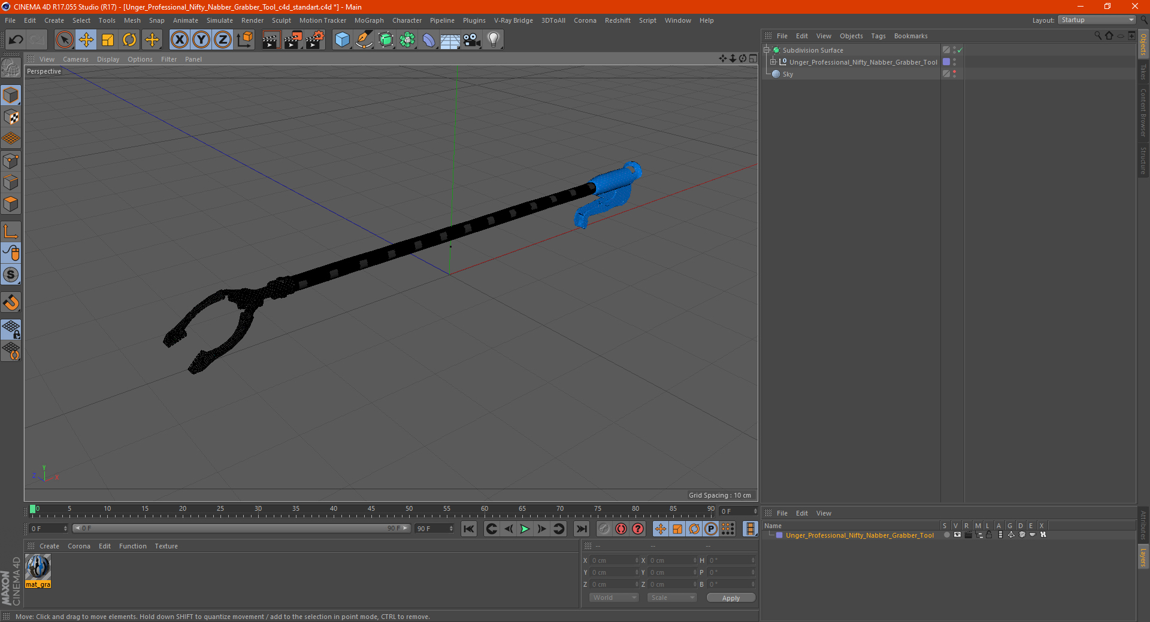Enable Axis mode icon
This screenshot has width=1150, height=622.
click(x=11, y=231)
